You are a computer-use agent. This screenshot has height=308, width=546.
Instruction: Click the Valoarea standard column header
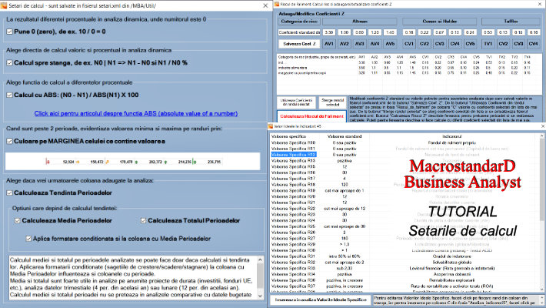coord(345,136)
